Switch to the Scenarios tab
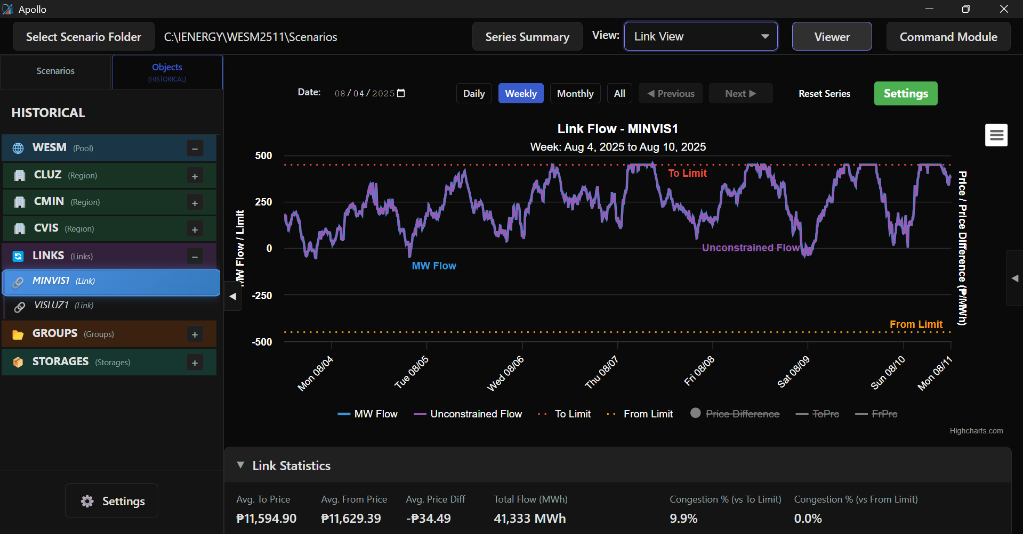Screen dimensions: 1023x534 point(55,71)
